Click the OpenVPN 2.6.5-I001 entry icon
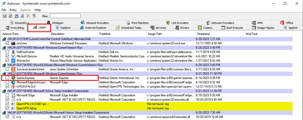 13,104
